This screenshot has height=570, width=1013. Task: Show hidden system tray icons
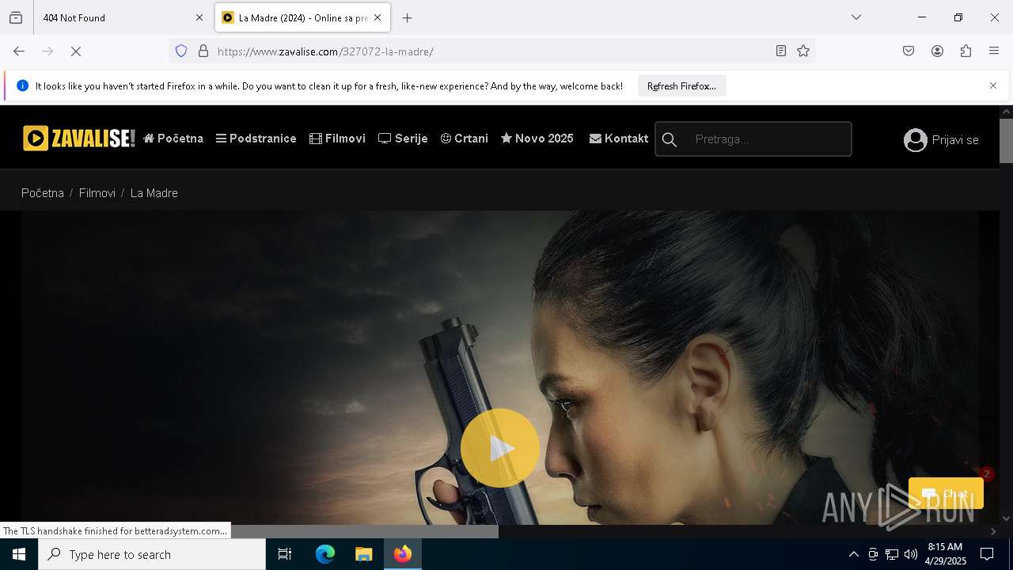click(853, 554)
